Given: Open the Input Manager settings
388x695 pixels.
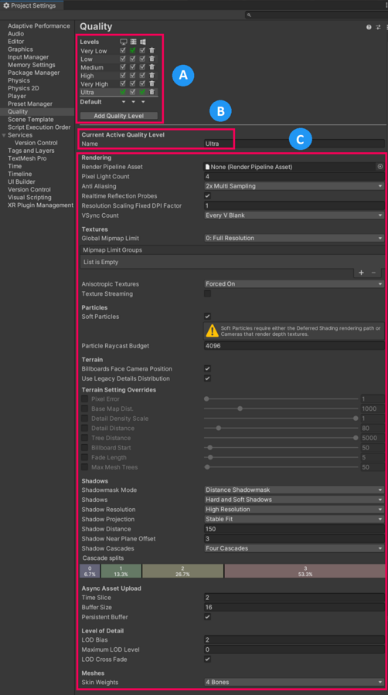Looking at the screenshot, I should click(x=29, y=57).
